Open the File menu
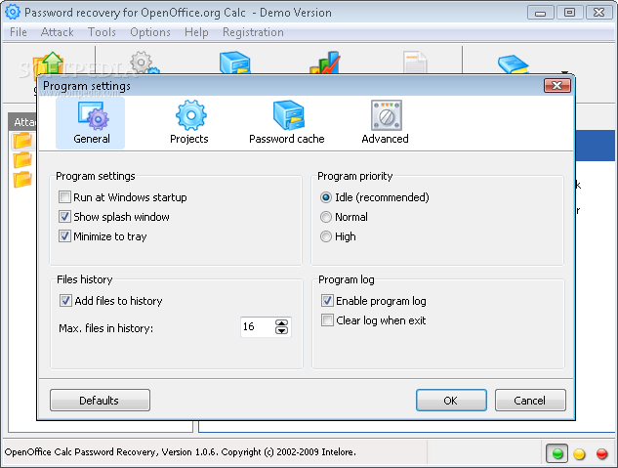618x468 pixels. pyautogui.click(x=19, y=32)
